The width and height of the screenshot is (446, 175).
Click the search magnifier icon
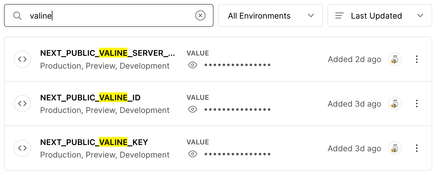pos(17,16)
